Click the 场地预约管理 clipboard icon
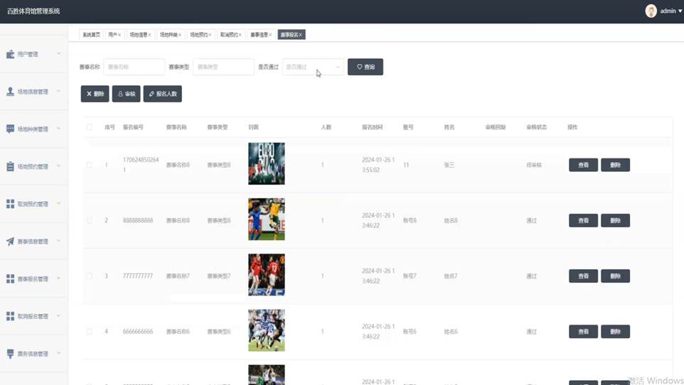Screen dimensions: 684x385 click(x=10, y=166)
